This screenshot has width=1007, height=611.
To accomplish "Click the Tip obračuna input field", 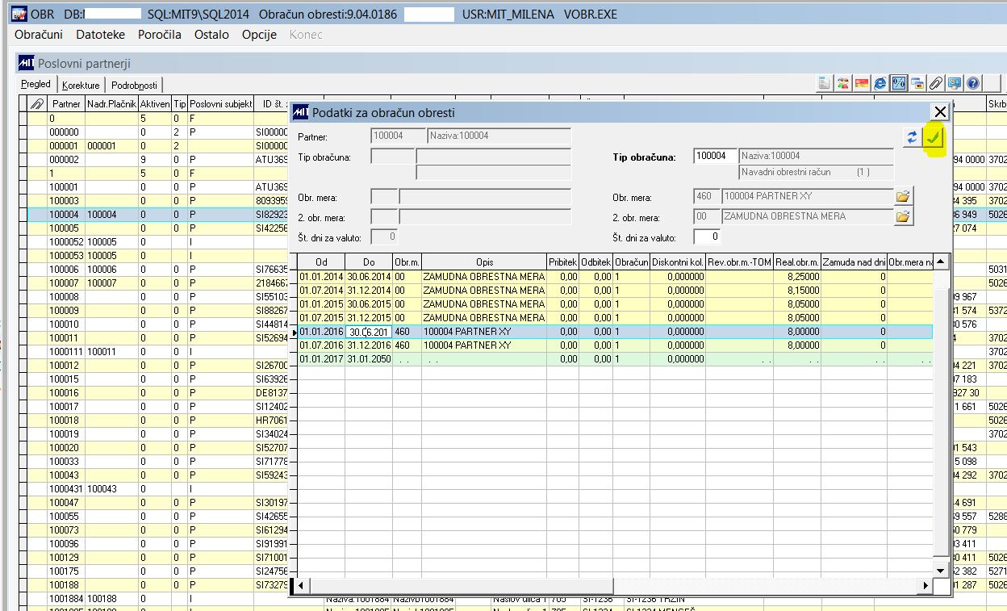I will pyautogui.click(x=714, y=156).
